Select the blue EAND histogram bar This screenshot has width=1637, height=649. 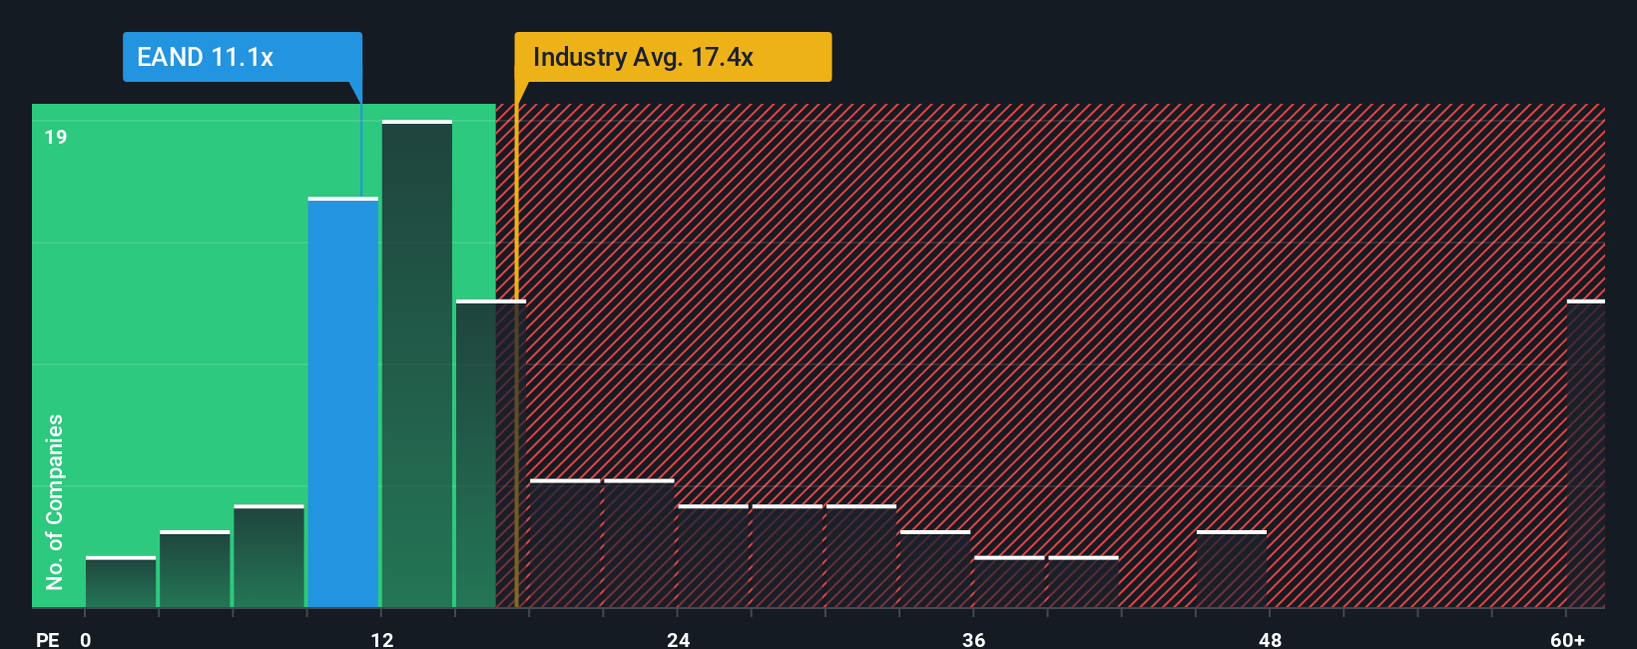point(343,402)
